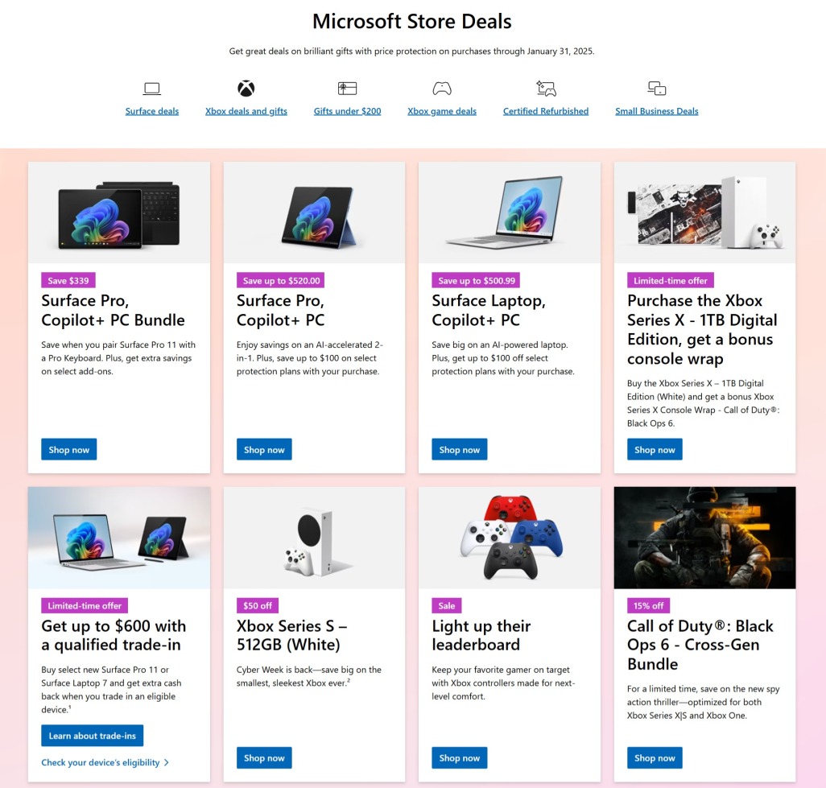The width and height of the screenshot is (826, 788).
Task: Shop now for the Xbox Series X 1TB Digital Edition
Action: 655,449
